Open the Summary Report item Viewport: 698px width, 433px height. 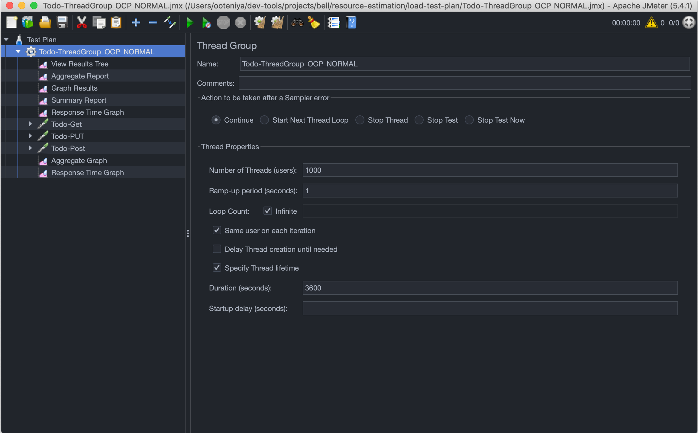point(79,100)
